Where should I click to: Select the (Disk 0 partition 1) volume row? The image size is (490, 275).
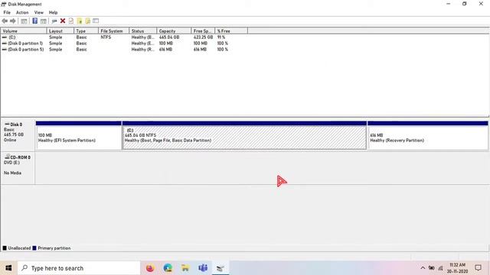116,44
